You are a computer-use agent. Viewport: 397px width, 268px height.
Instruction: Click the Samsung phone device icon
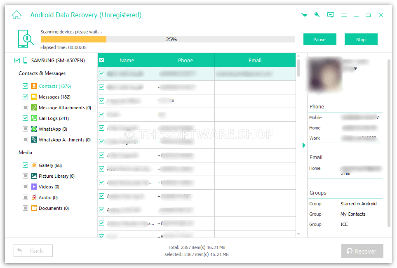[x=25, y=60]
